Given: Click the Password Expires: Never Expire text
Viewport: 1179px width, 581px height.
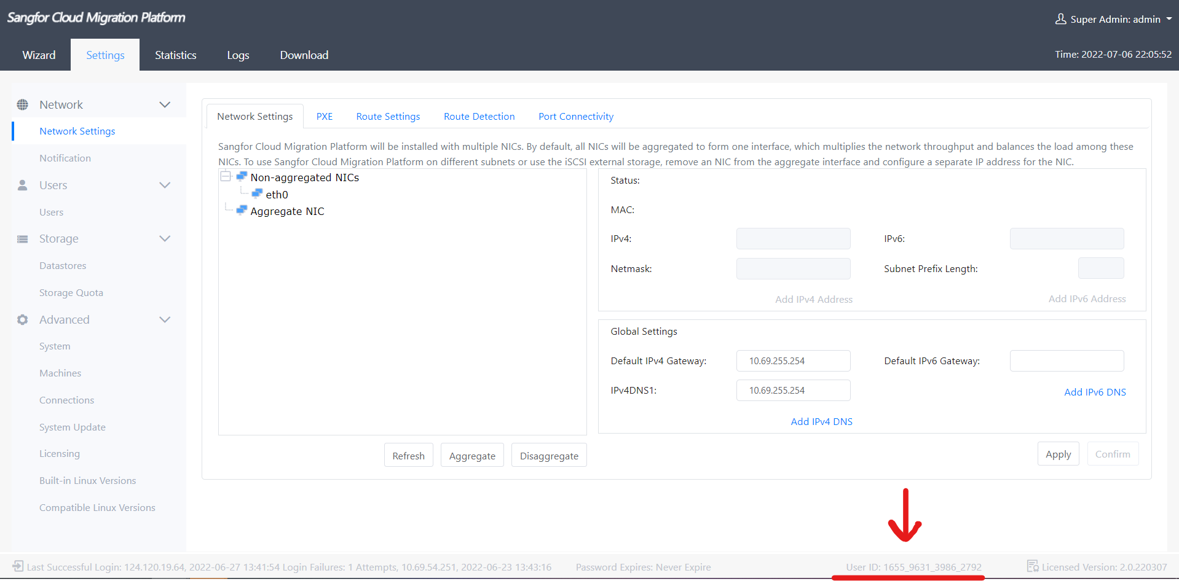Looking at the screenshot, I should click(x=643, y=567).
